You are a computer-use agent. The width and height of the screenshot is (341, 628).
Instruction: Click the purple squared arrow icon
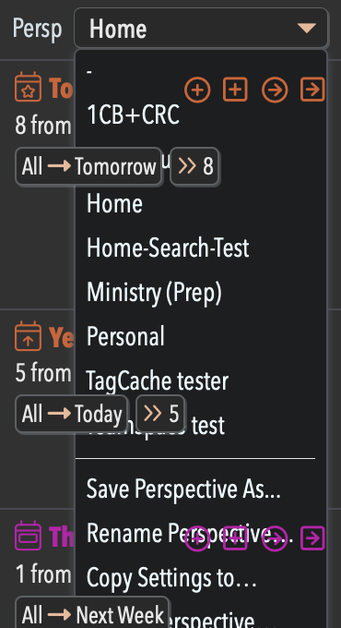(312, 538)
